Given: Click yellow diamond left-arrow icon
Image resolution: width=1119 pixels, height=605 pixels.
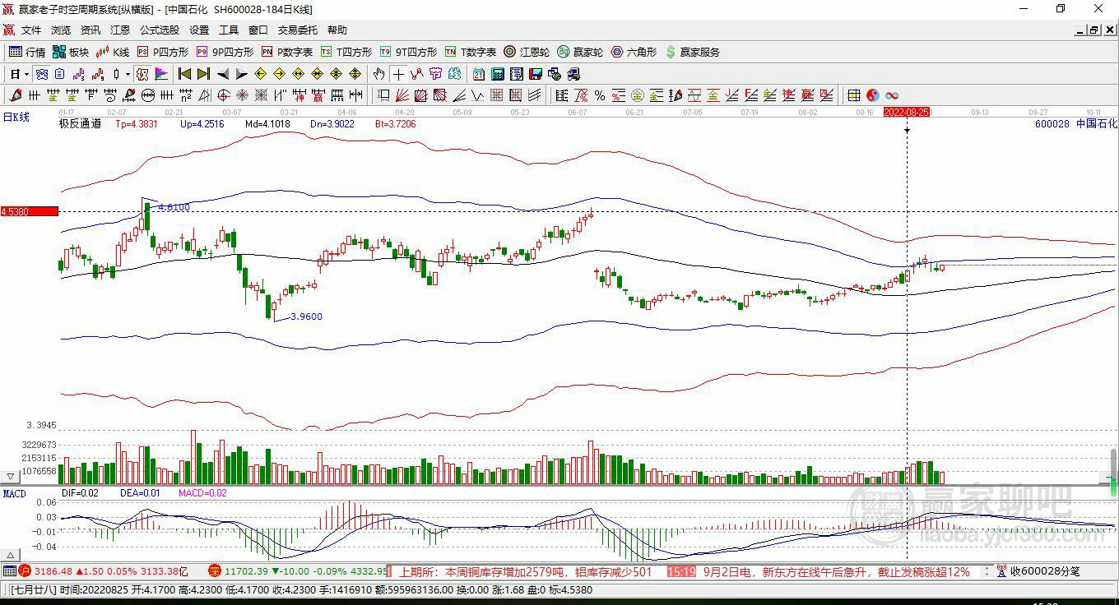Looking at the screenshot, I should [260, 74].
